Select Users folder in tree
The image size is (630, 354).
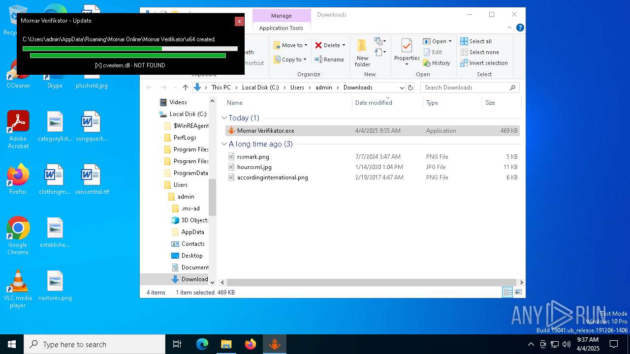[x=180, y=185]
